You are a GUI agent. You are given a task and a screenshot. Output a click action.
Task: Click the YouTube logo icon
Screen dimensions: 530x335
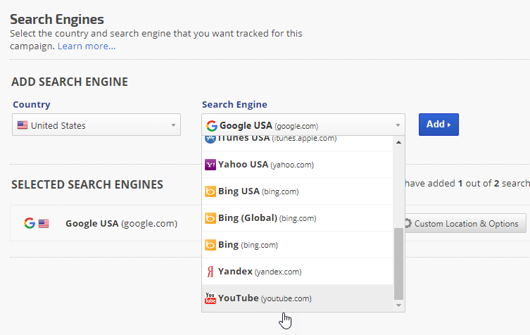point(210,298)
